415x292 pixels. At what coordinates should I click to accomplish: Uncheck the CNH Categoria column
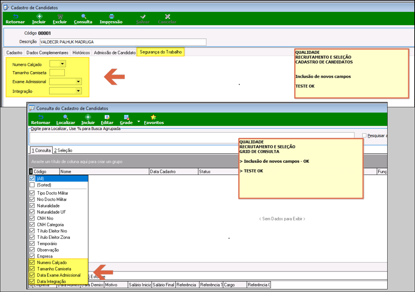coord(32,225)
